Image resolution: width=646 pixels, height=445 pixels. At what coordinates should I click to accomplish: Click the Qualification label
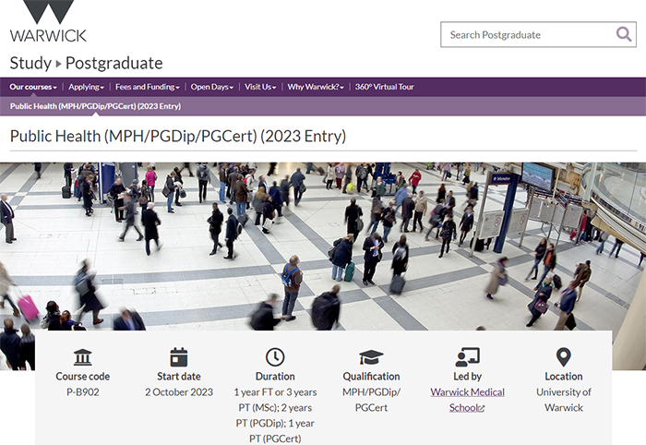point(371,376)
